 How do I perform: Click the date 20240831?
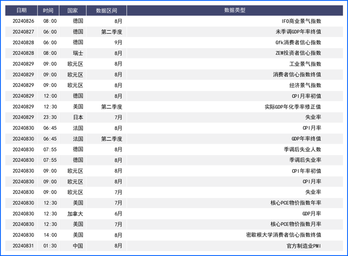pos(23,246)
